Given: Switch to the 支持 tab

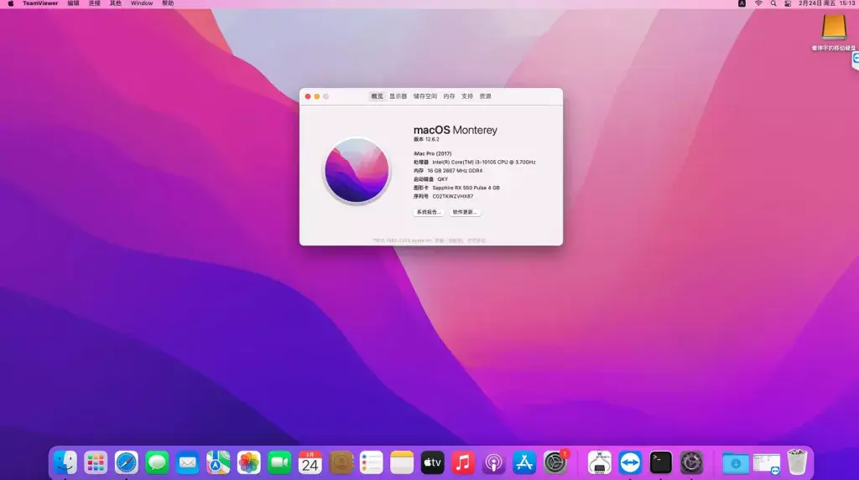Looking at the screenshot, I should point(466,96).
